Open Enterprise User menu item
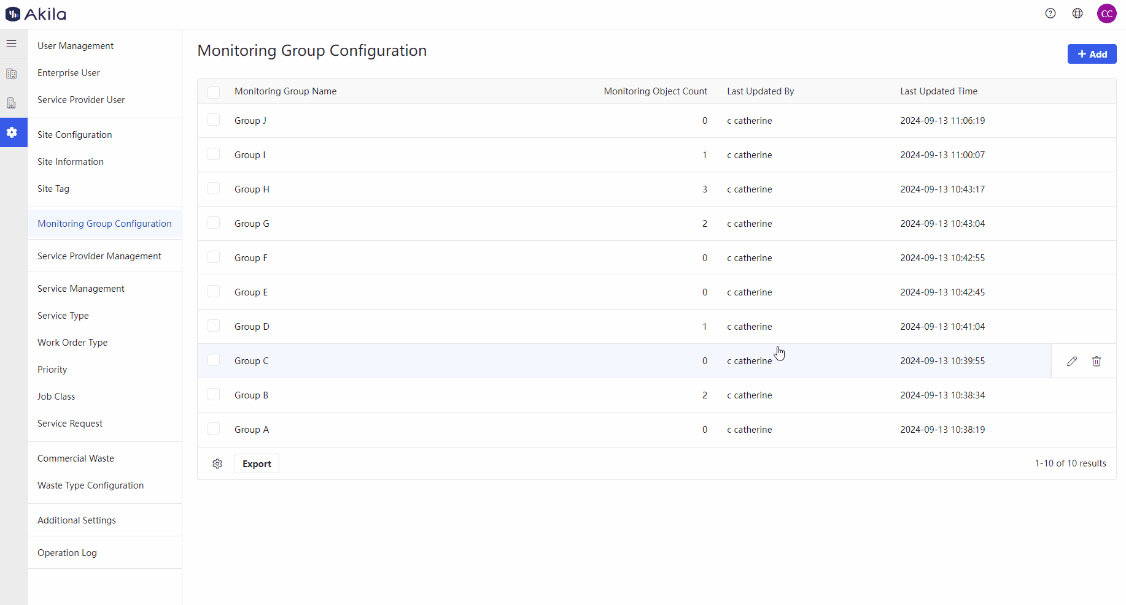The height and width of the screenshot is (605, 1126). [69, 73]
